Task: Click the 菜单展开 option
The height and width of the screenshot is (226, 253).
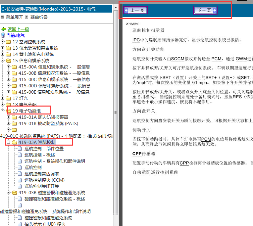Action: click(14, 17)
